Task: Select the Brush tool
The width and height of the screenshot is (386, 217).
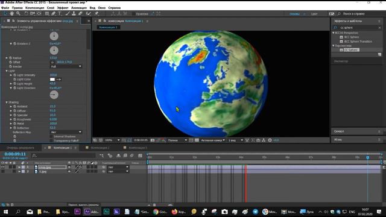Action: coord(67,13)
